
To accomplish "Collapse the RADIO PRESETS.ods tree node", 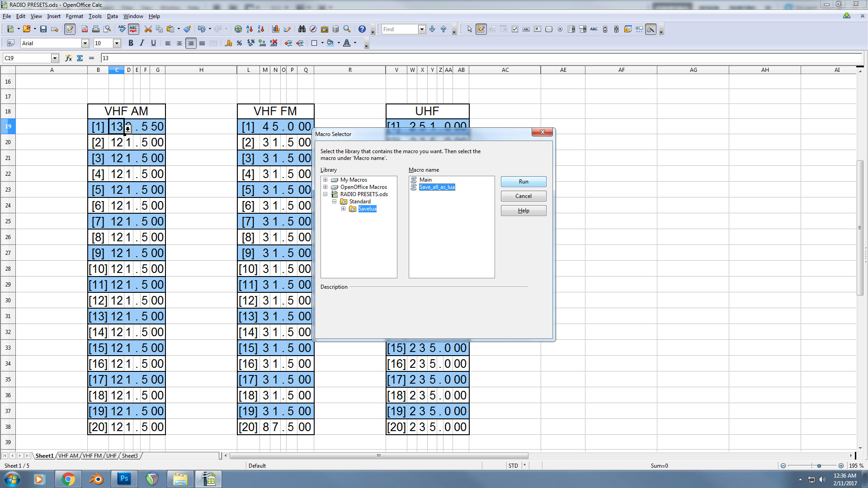I will pyautogui.click(x=325, y=194).
